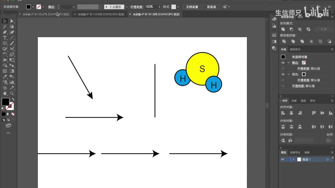The width and height of the screenshot is (335, 188).
Task: Click the 首选项 preferences button
Action: 211,7
